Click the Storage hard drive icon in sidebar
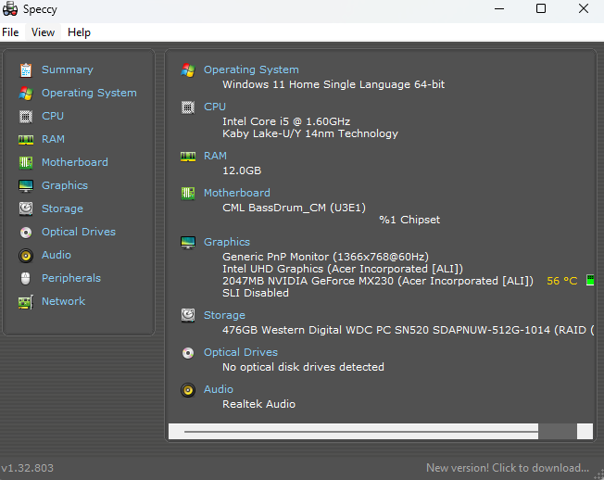 pyautogui.click(x=26, y=208)
